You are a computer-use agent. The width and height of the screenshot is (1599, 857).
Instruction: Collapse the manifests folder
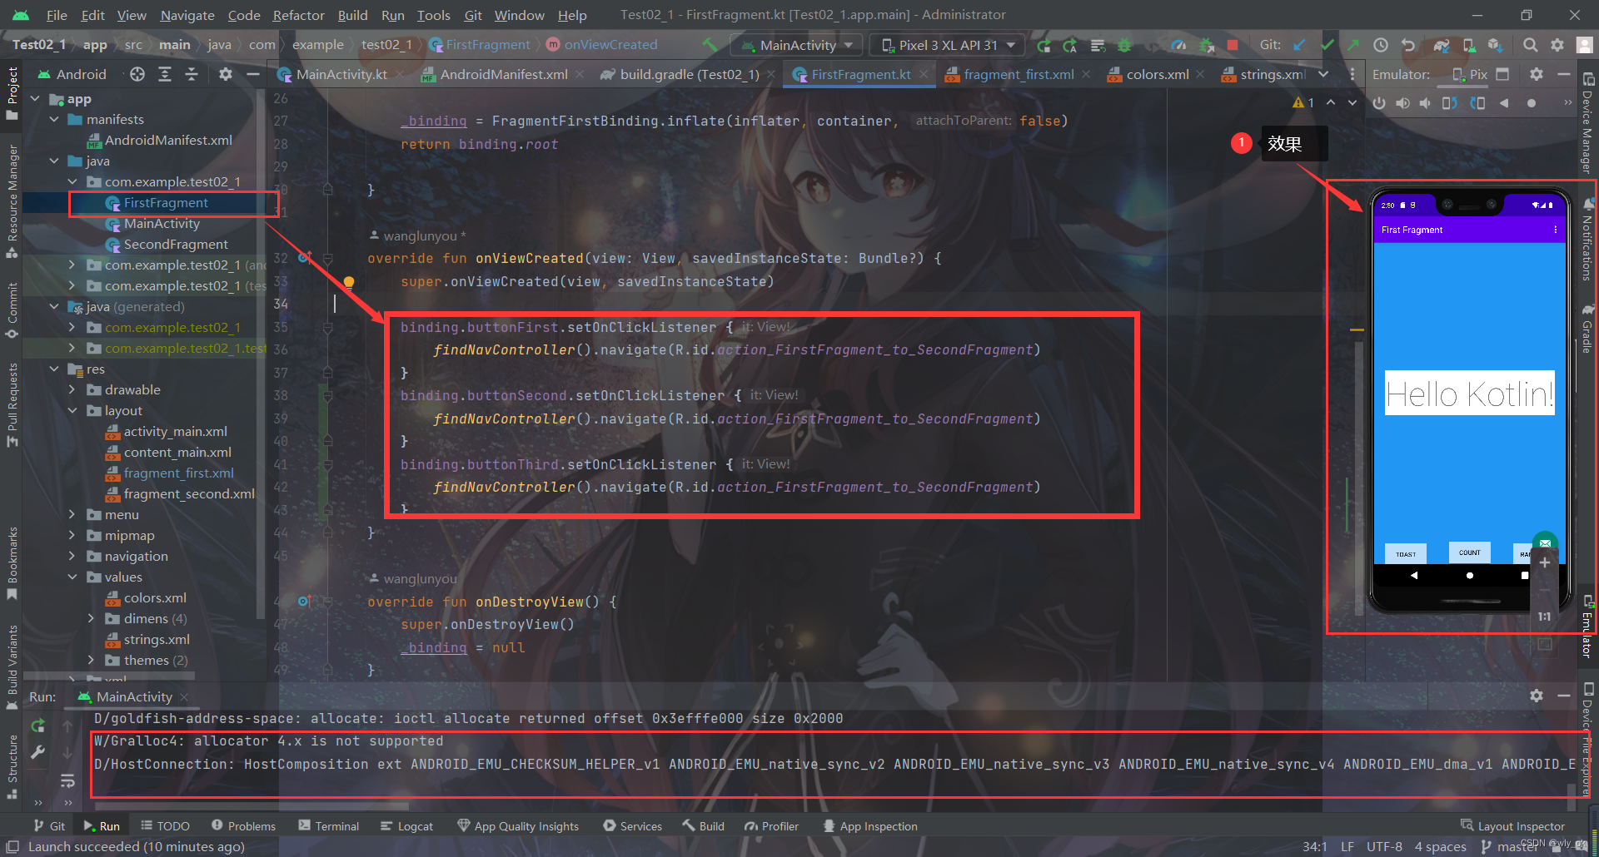[x=54, y=120]
